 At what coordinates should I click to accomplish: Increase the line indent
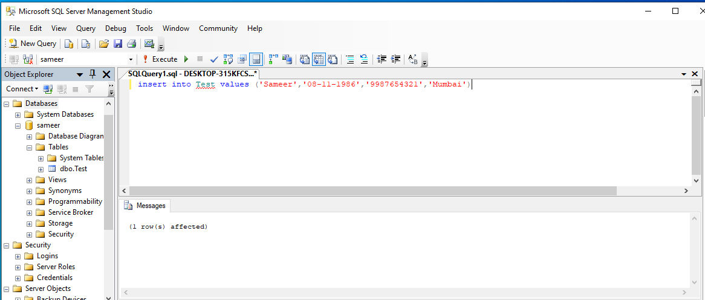(395, 59)
